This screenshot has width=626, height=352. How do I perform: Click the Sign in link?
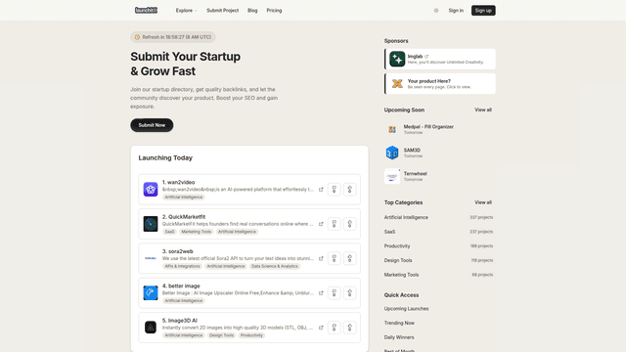point(456,11)
